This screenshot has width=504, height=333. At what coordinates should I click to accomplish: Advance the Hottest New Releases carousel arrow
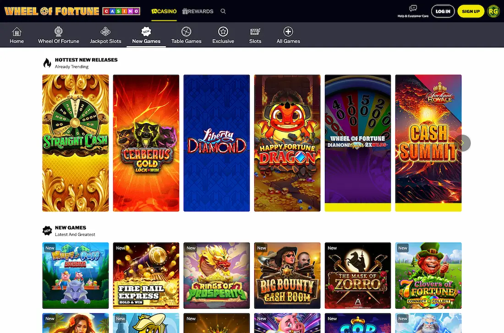[462, 143]
